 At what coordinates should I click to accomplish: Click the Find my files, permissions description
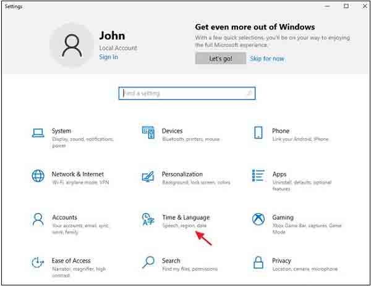pos(190,269)
